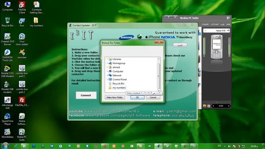Open the DAEMON Tools Lite desktop icon
This screenshot has width=265, height=149.
tap(7, 55)
